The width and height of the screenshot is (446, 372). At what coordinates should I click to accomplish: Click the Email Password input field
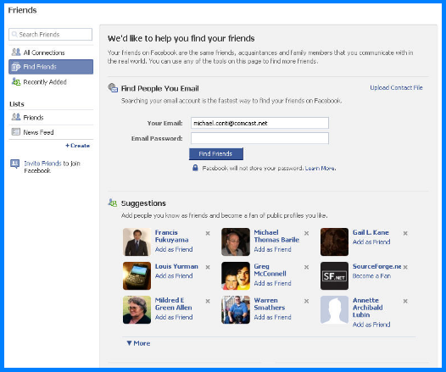259,138
